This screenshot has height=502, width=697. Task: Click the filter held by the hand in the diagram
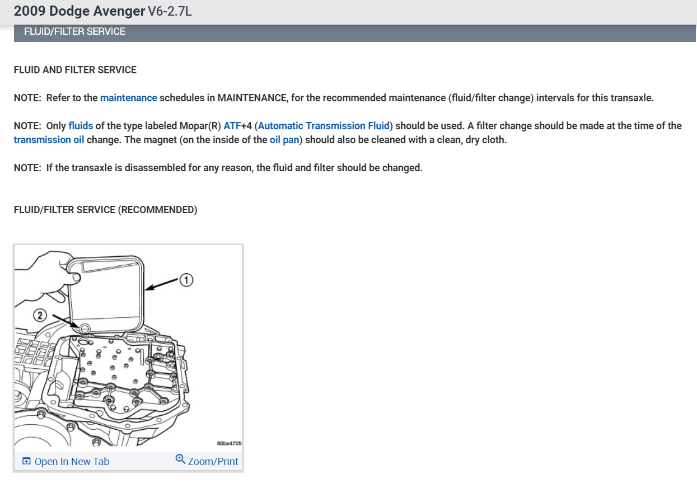pos(107,294)
